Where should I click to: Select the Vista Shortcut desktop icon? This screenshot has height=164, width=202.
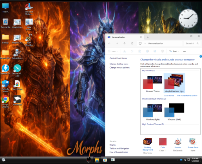tap(29, 25)
